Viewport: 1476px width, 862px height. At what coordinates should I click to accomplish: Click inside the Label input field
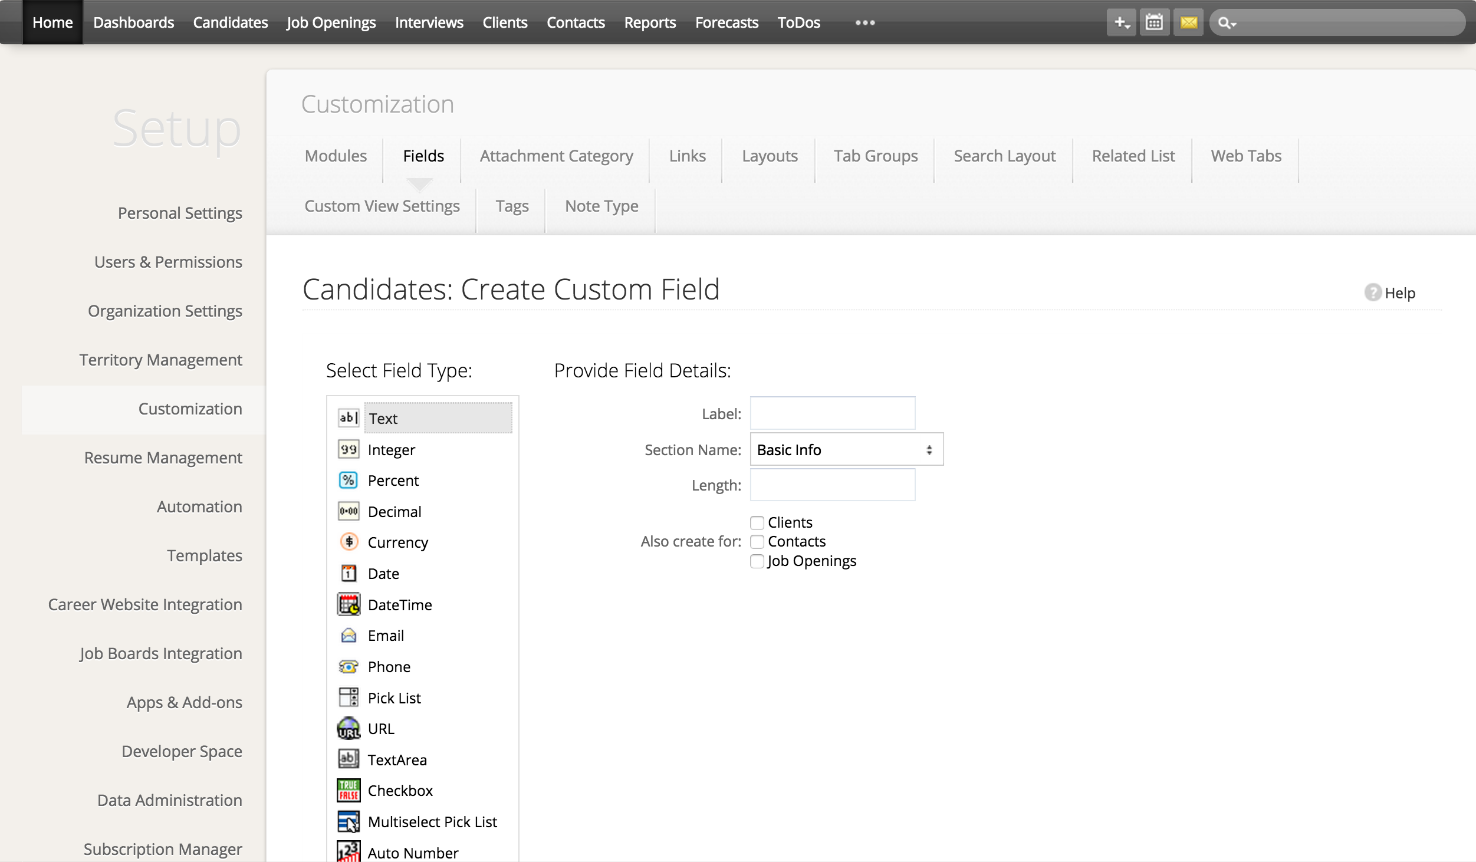[x=831, y=413]
